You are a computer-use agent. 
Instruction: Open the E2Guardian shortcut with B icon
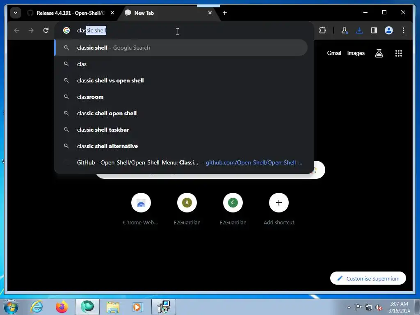(187, 210)
